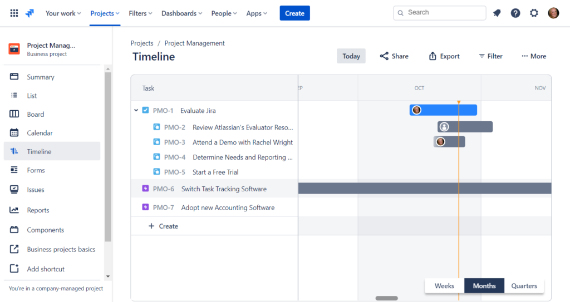Image resolution: width=570 pixels, height=302 pixels.
Task: Click the horizontal timeline scrollbar thumb
Action: [x=386, y=298]
